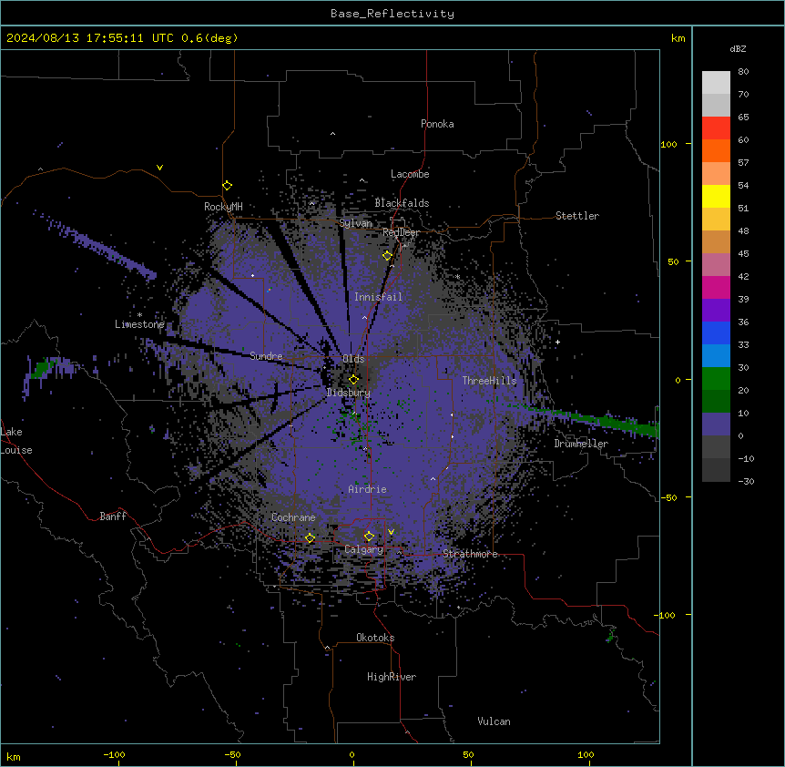Select the yellow diamond marker between Olds and Didsbury
Viewport: 785px width, 767px height.
tap(353, 380)
